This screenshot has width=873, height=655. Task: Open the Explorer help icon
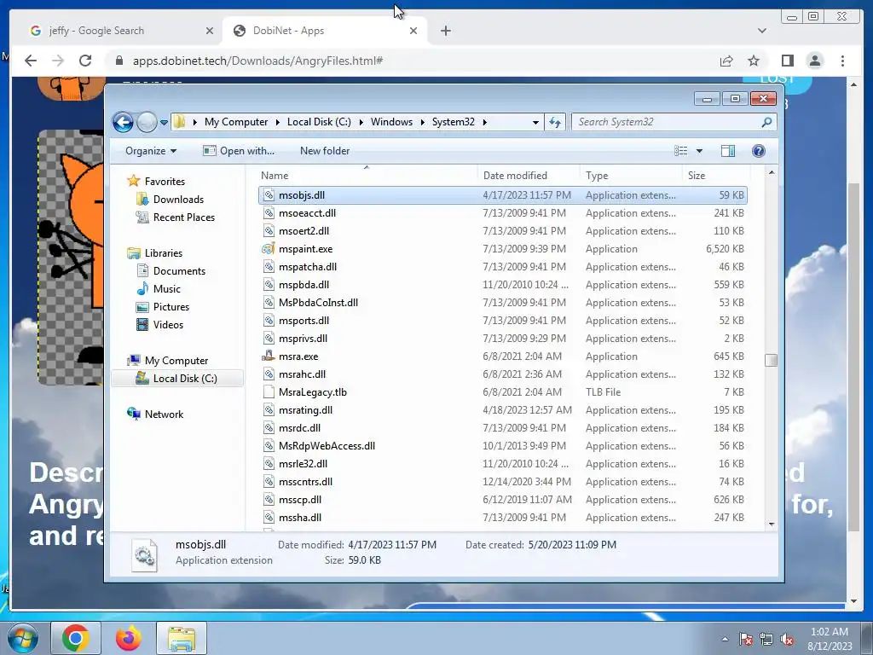[x=758, y=151]
